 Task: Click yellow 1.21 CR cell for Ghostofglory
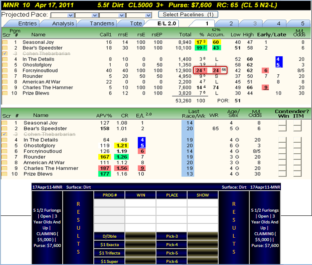[122, 146]
